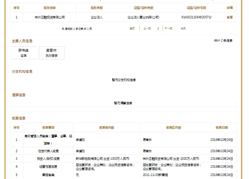Click the 详情 column header
Image resolution: width=249 pixels, height=179 pixels.
[229, 8]
